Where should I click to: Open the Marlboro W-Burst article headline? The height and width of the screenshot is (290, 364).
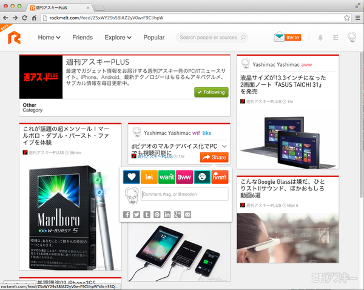(x=66, y=136)
